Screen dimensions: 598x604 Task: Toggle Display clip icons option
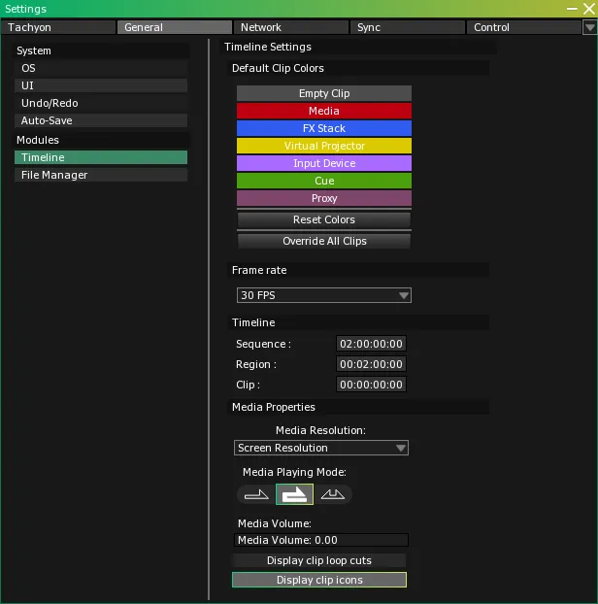tap(319, 580)
